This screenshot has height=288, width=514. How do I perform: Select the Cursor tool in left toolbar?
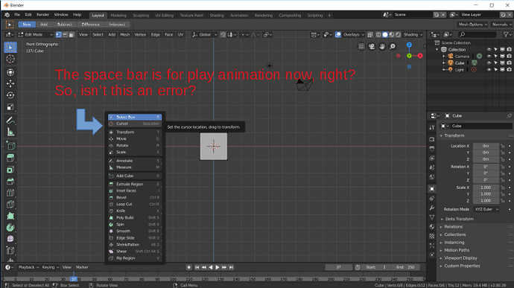pos(10,59)
